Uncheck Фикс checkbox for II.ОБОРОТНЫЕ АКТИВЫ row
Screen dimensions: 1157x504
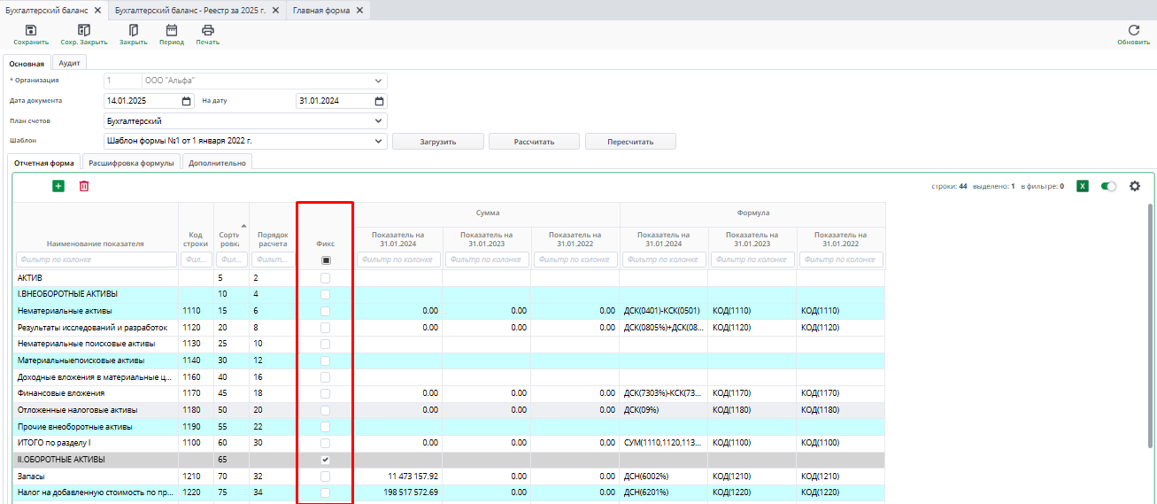pyautogui.click(x=325, y=461)
